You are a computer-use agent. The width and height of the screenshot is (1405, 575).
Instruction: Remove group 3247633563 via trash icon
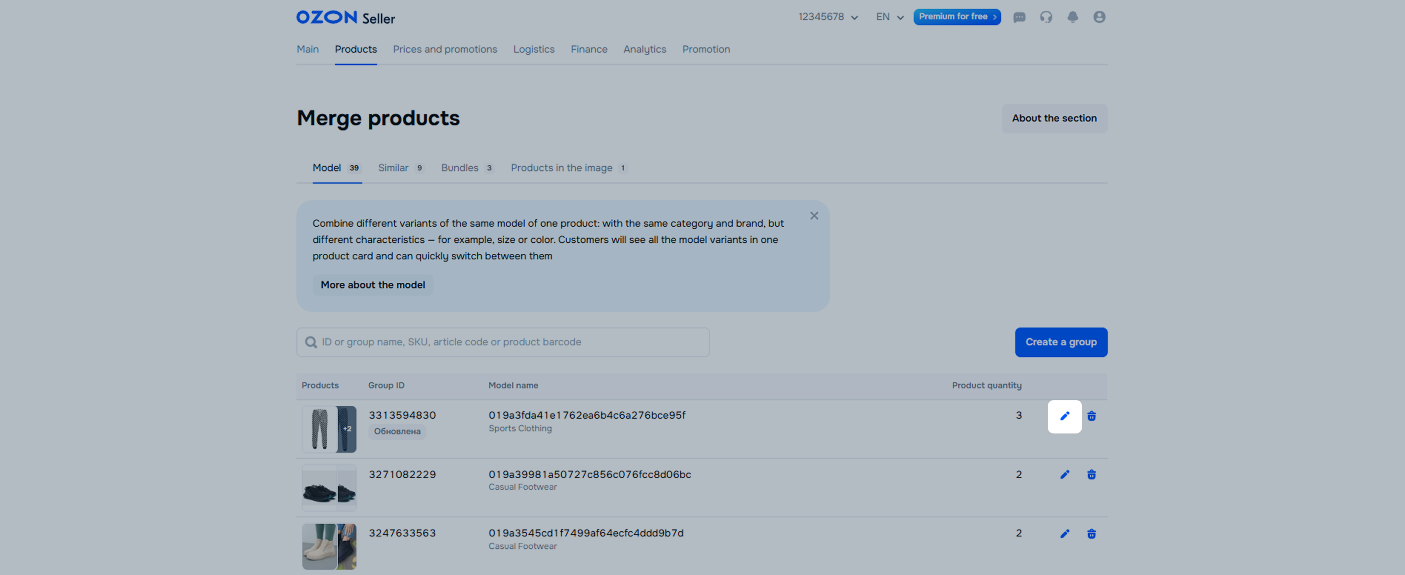pos(1091,534)
